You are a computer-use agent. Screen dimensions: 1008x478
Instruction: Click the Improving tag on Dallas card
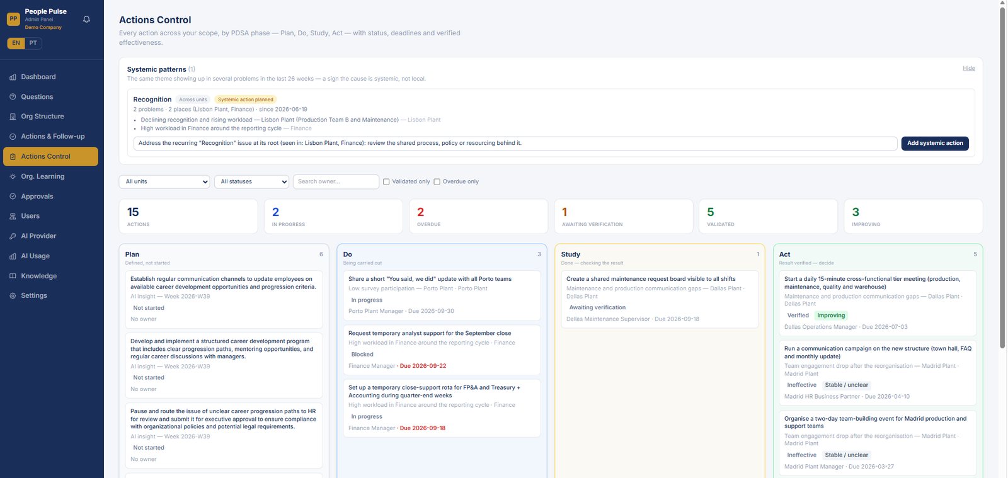831,316
